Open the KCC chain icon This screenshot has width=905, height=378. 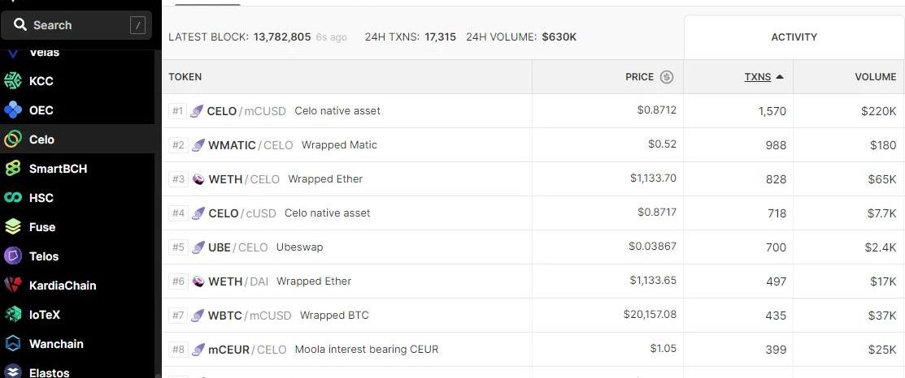pos(13,80)
